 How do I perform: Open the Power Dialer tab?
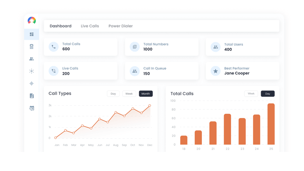[x=120, y=26]
